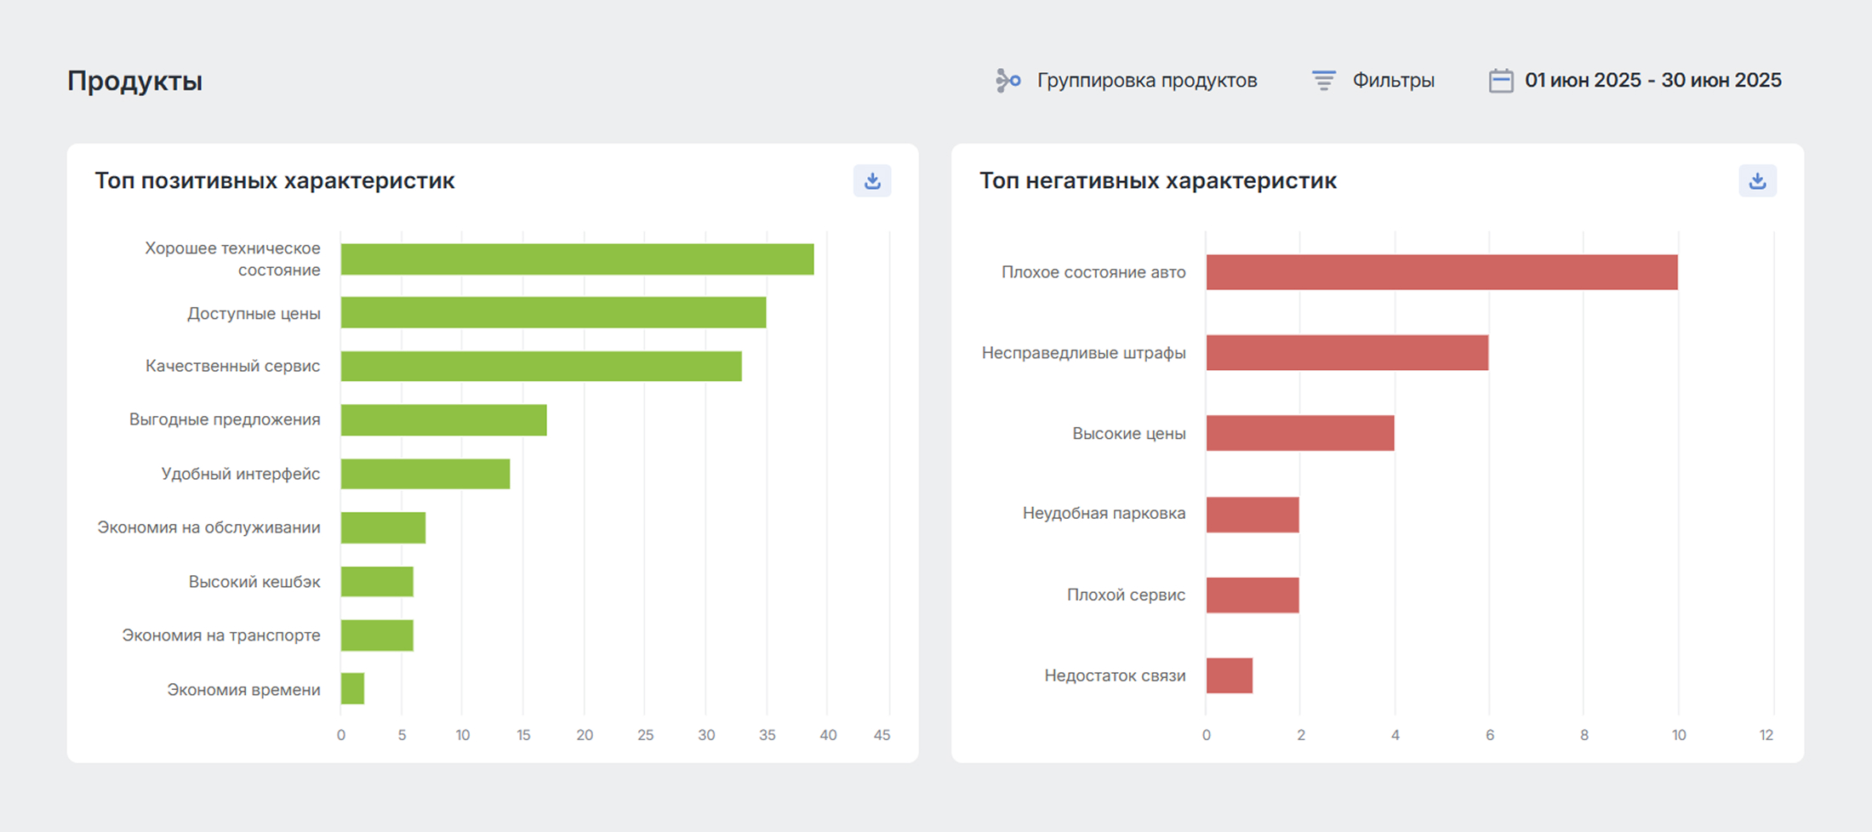The image size is (1872, 832).
Task: Select the Удобный интерфейс bar
Action: click(x=425, y=474)
